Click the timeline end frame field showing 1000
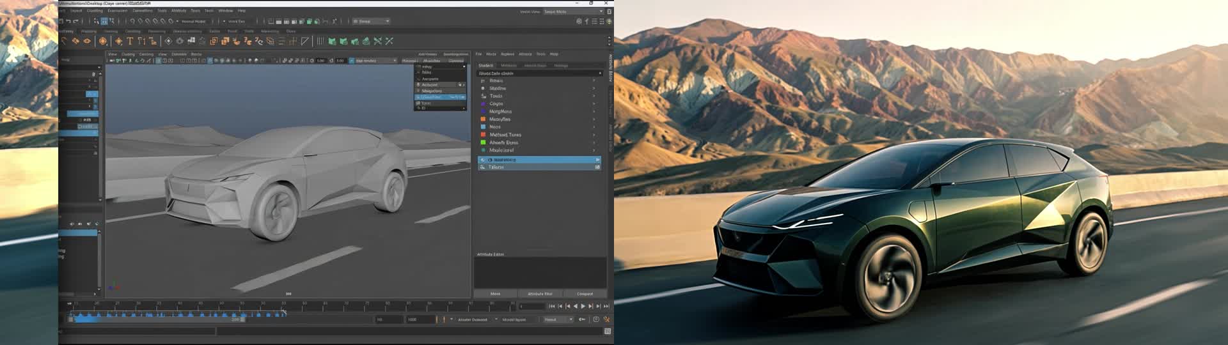 coord(420,319)
